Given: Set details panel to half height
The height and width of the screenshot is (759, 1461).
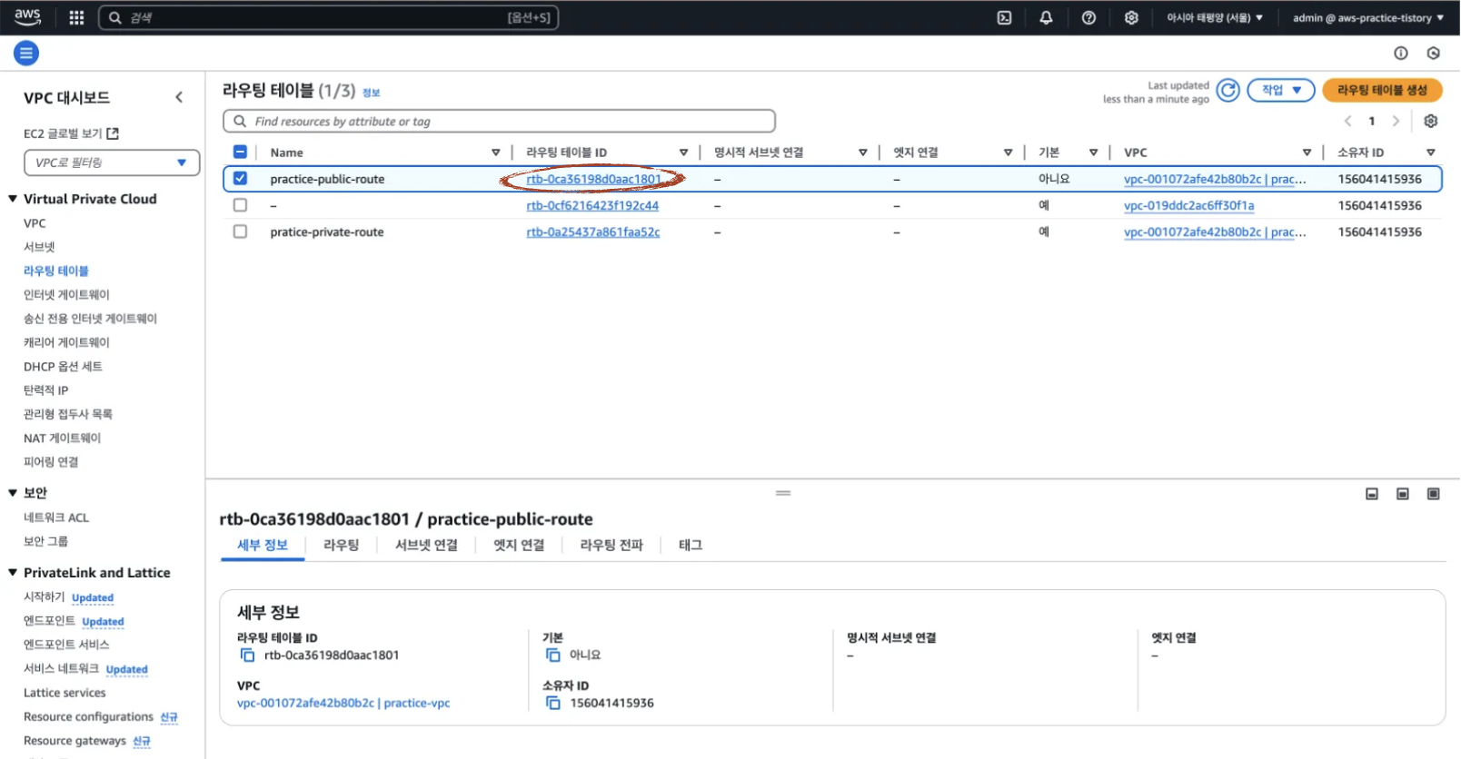Looking at the screenshot, I should coord(1403,494).
